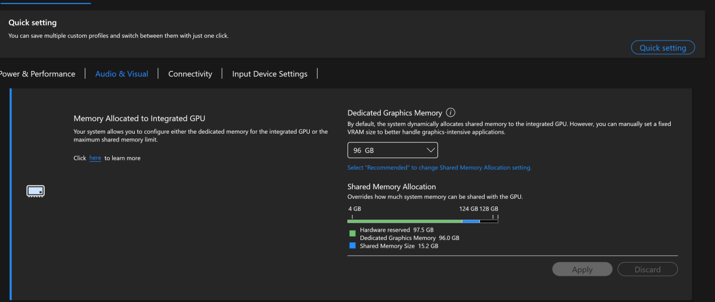
Task: Follow the "here" learn more link
Action: coord(95,158)
